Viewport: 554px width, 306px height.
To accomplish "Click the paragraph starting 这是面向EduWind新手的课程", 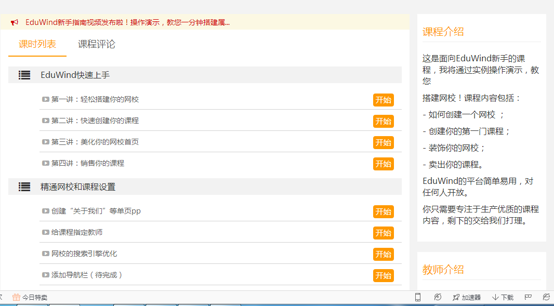I will click(481, 70).
